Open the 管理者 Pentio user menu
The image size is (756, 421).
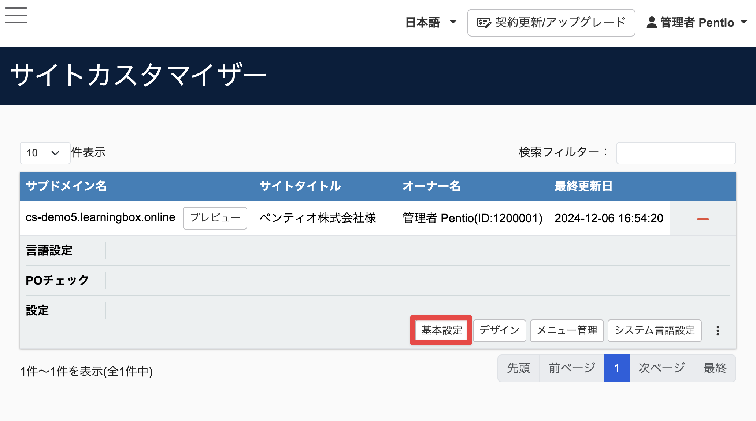click(697, 23)
